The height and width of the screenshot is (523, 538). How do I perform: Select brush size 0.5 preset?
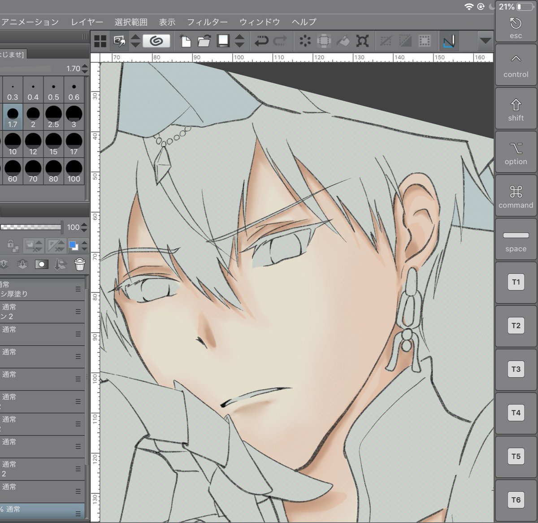53,90
